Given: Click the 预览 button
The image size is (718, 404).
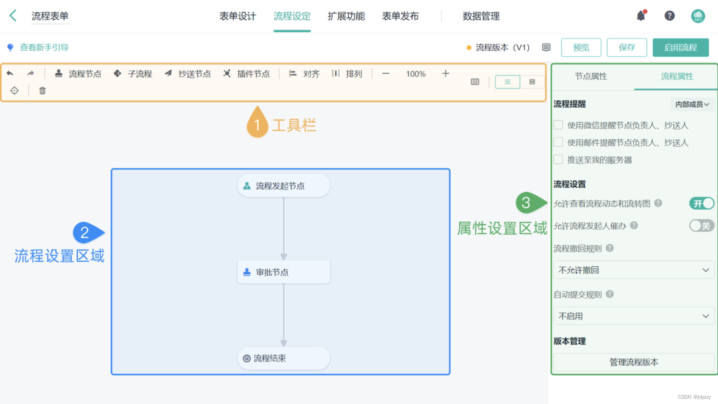Looking at the screenshot, I should click(x=581, y=48).
